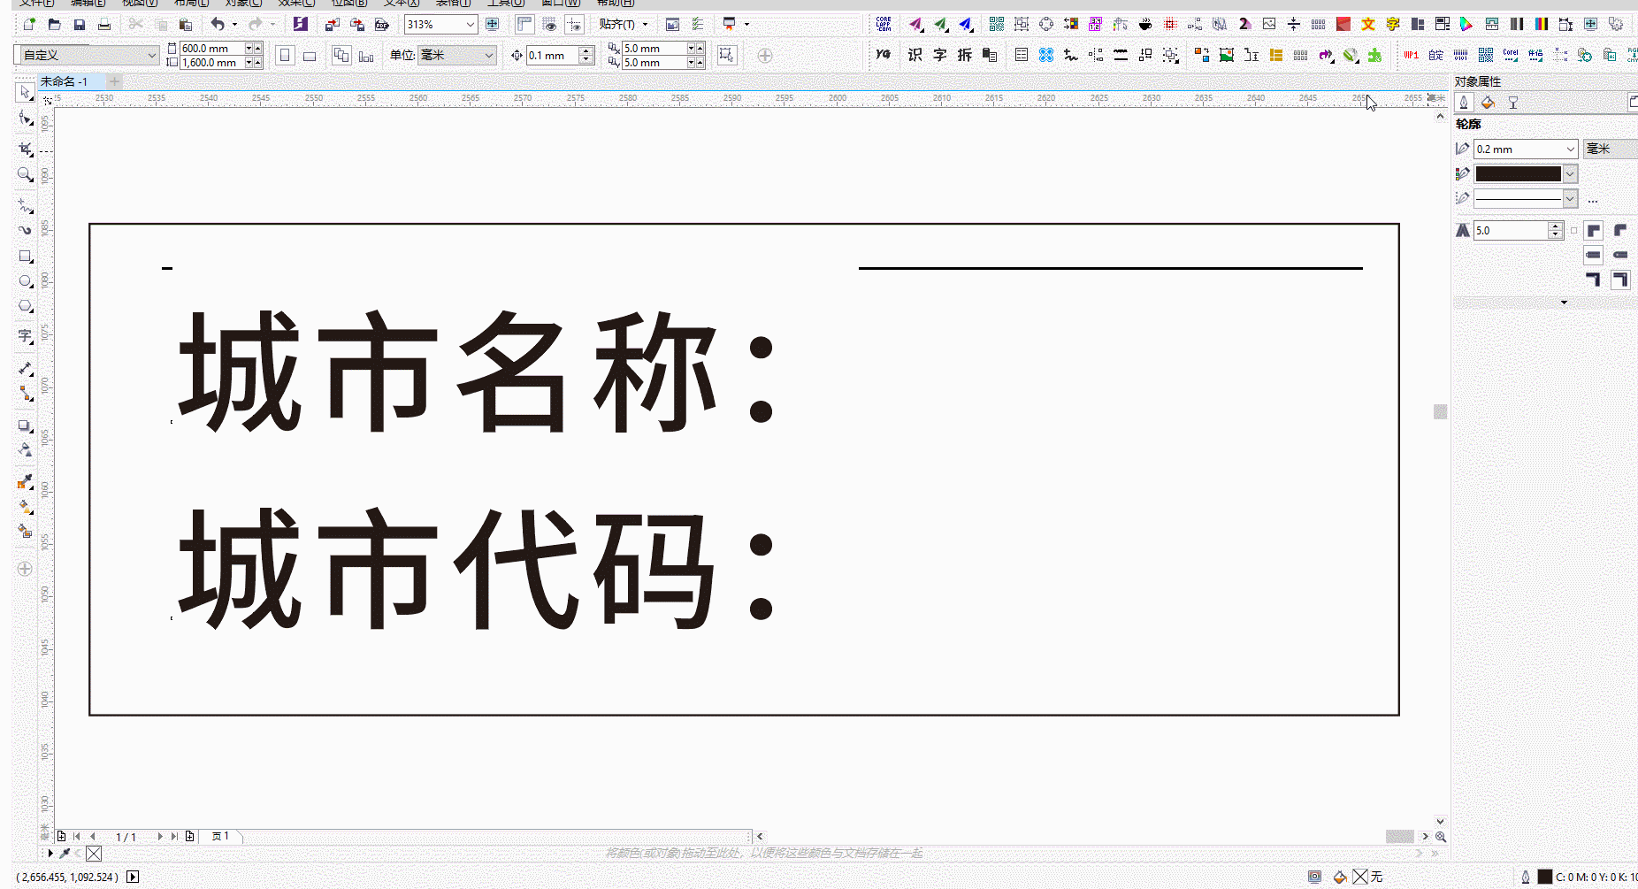The image size is (1638, 889).
Task: Click the black outline color swatch
Action: pos(1518,174)
